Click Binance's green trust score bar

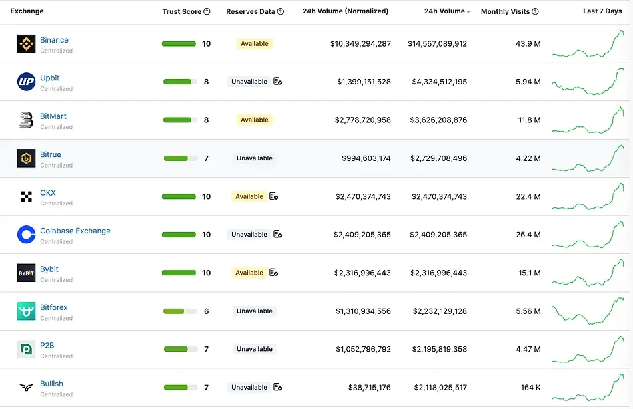[x=179, y=44]
